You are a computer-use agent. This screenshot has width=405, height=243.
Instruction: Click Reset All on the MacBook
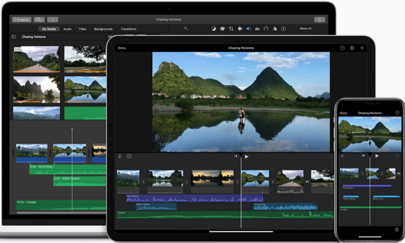[306, 29]
